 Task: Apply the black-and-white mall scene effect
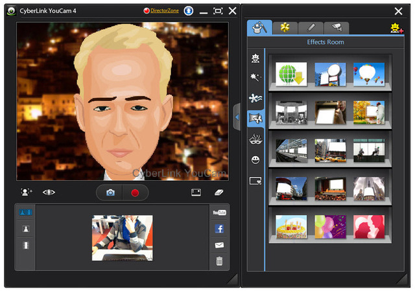[291, 112]
